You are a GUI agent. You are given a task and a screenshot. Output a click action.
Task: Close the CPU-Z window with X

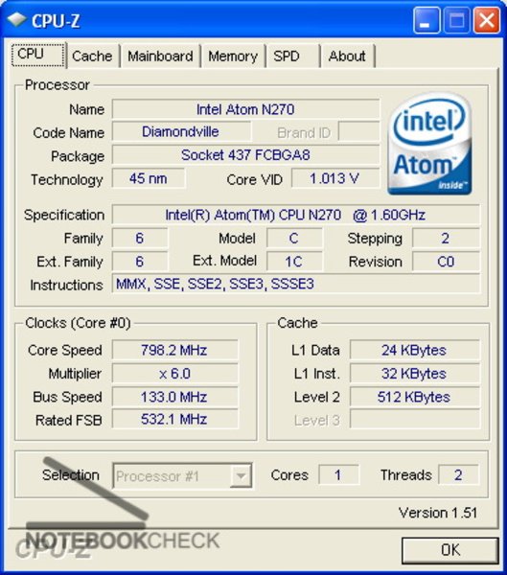coord(487,20)
